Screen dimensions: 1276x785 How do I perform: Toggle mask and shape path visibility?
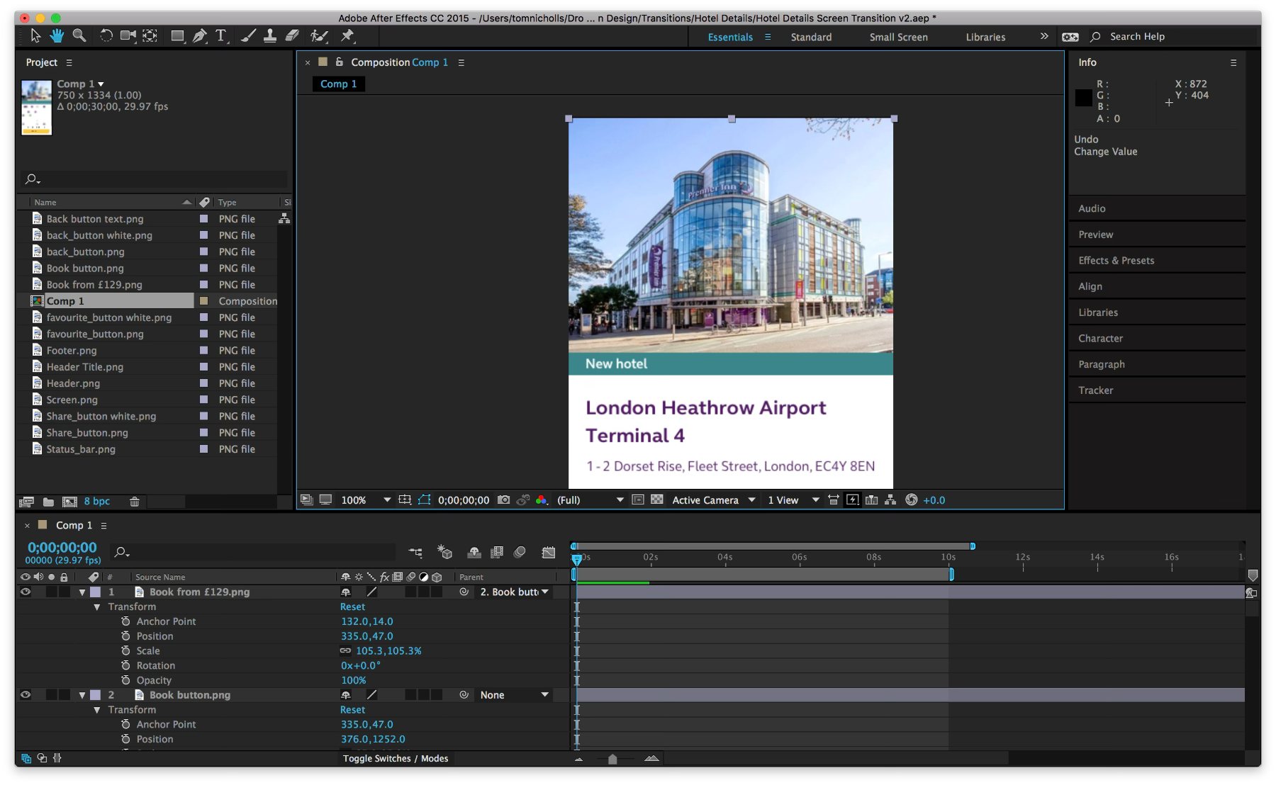pos(424,500)
